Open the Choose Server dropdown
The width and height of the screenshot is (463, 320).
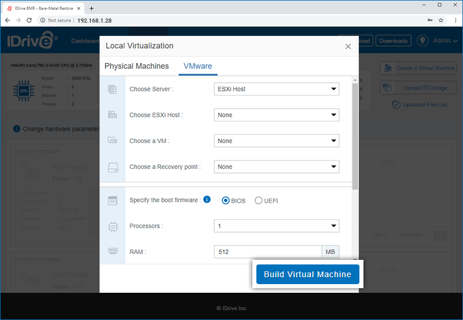[277, 89]
